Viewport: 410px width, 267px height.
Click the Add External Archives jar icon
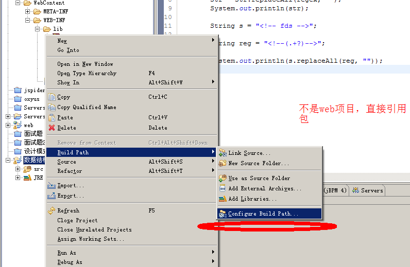[223, 188]
